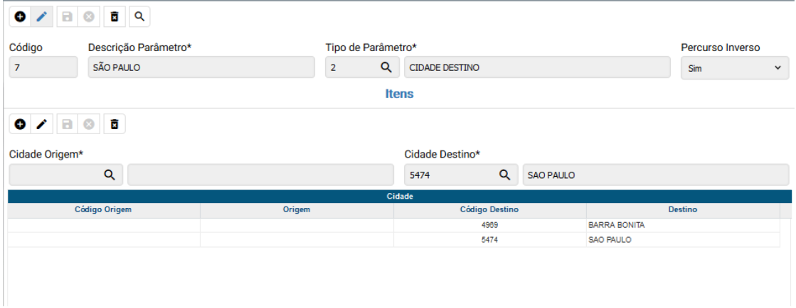Screen dimensions: 796x308
Task: Click the add new record icon in top toolbar
Action: (x=20, y=16)
